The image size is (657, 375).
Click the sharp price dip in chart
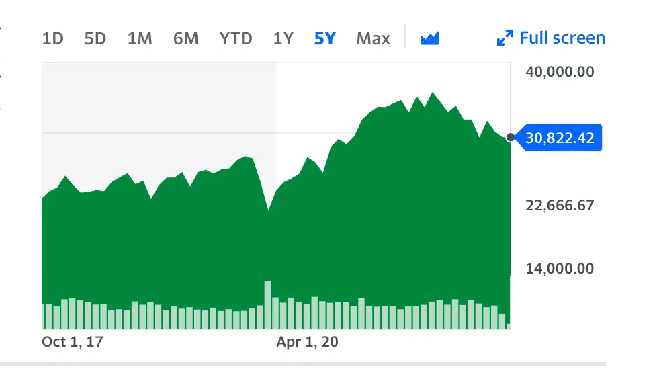tap(268, 210)
